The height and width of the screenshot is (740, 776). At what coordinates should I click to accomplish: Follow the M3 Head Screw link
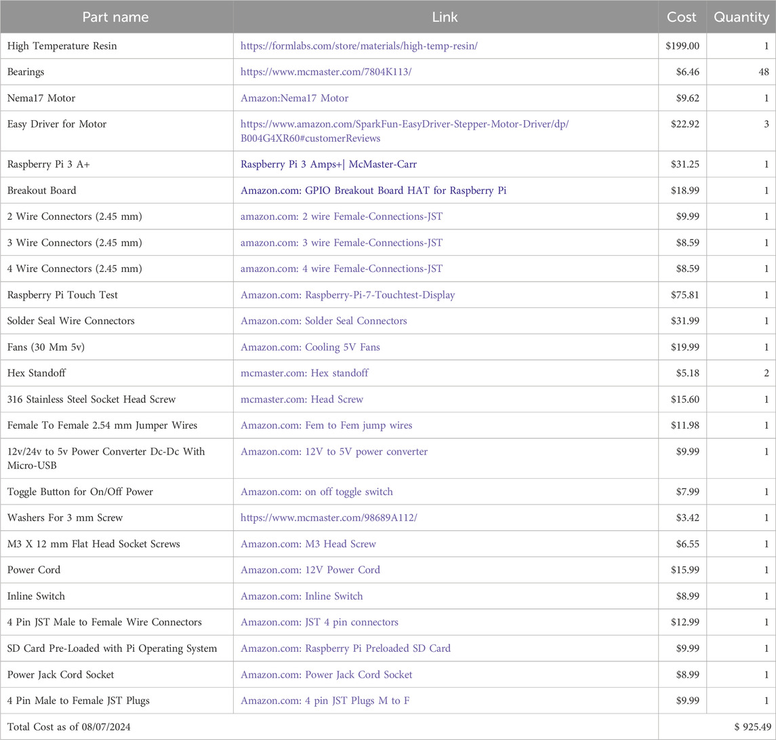coord(308,544)
